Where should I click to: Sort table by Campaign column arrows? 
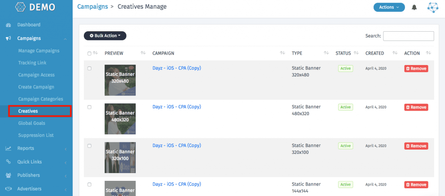point(282,53)
